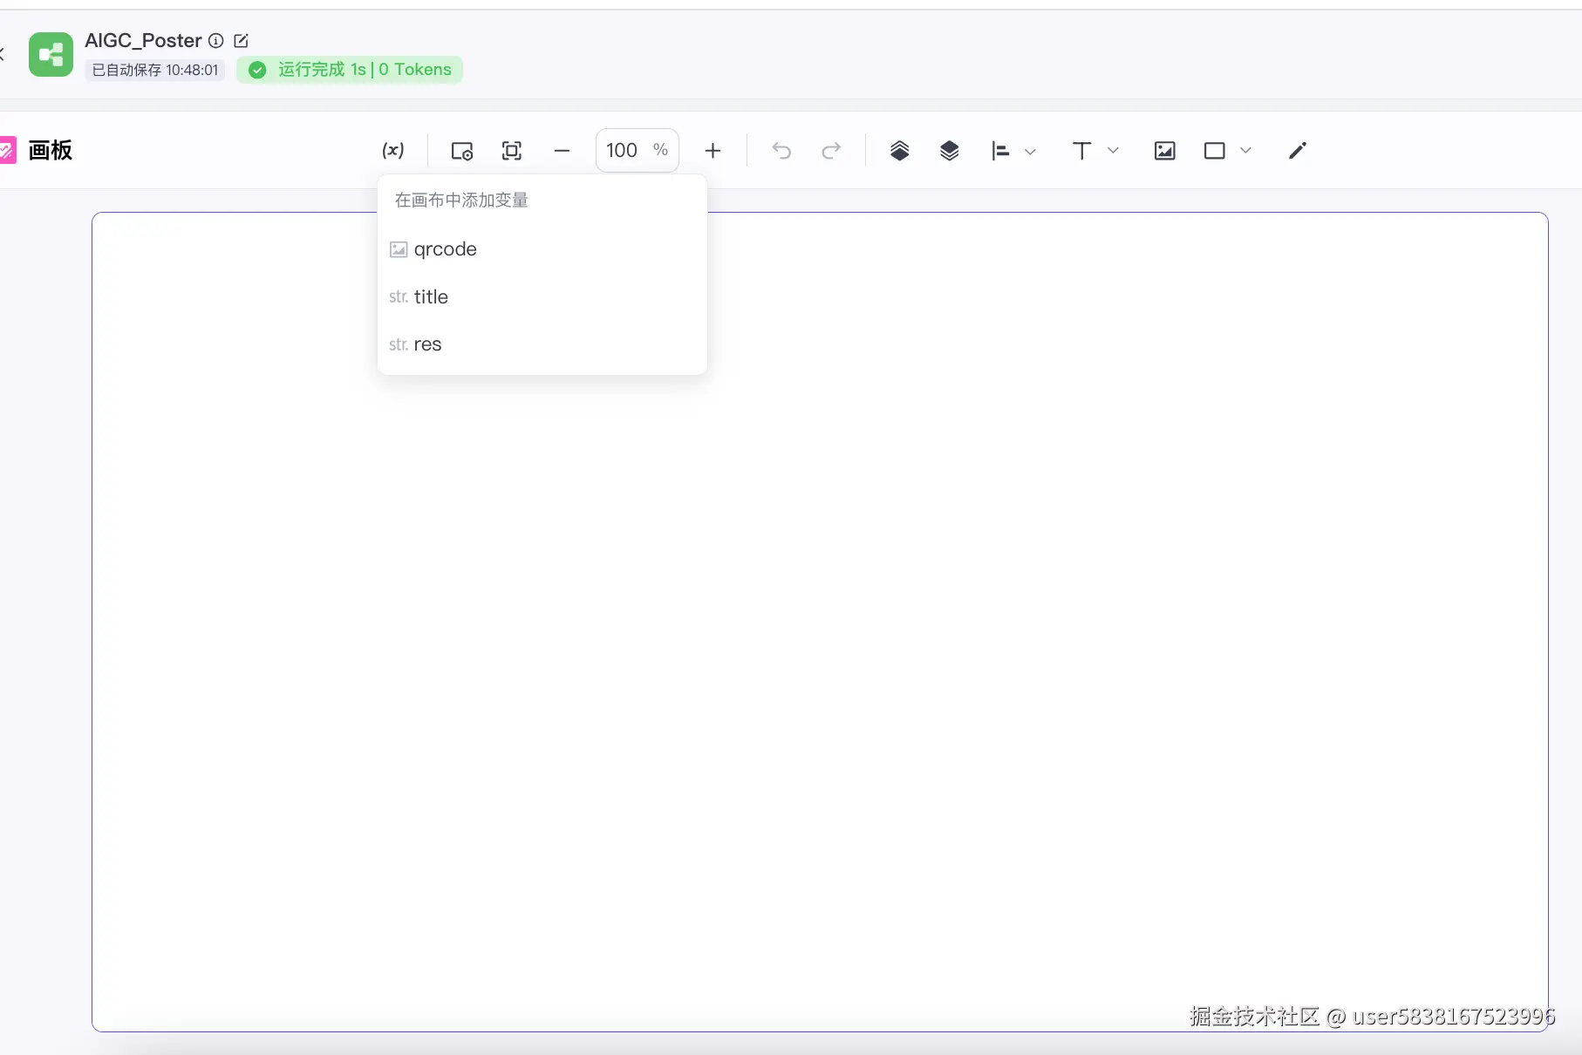Edit the AIGC_Poster name via pencil icon

tap(242, 41)
